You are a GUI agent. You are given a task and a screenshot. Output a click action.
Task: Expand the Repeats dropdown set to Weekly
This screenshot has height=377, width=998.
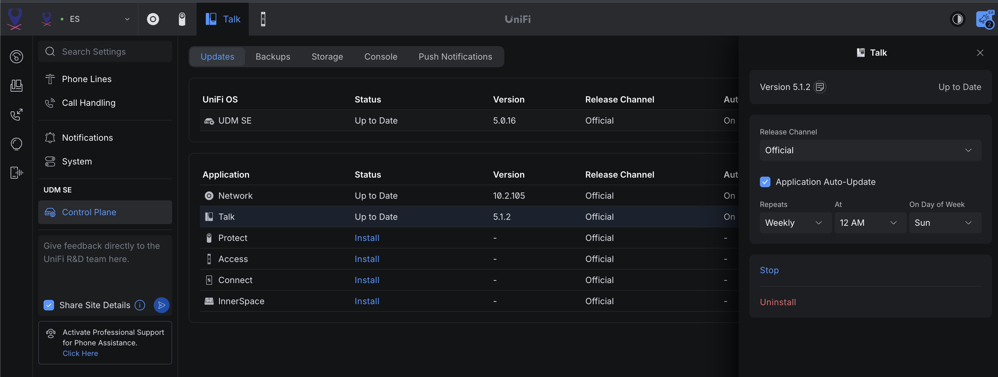coord(795,222)
